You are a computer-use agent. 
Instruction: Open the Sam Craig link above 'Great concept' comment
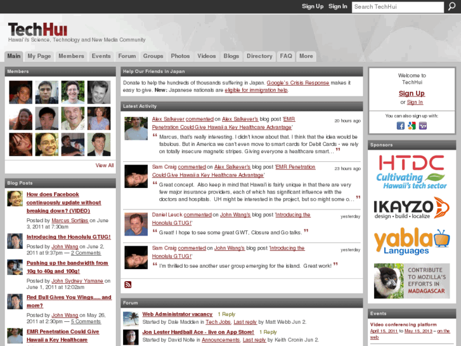click(x=164, y=167)
